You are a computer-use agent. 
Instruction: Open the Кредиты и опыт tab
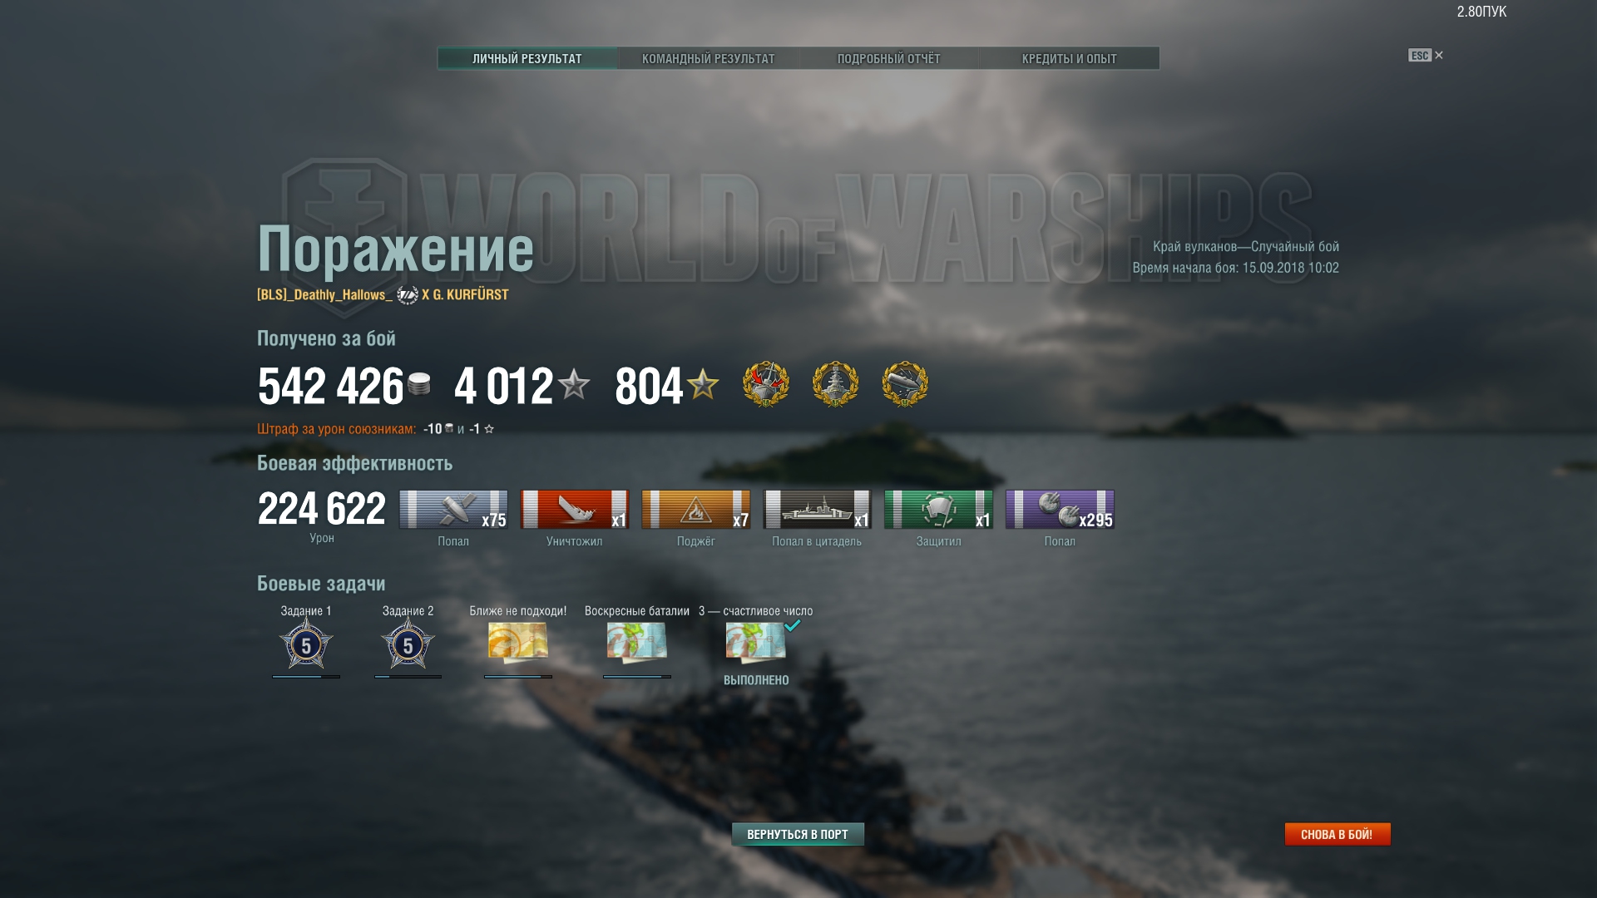(x=1069, y=58)
